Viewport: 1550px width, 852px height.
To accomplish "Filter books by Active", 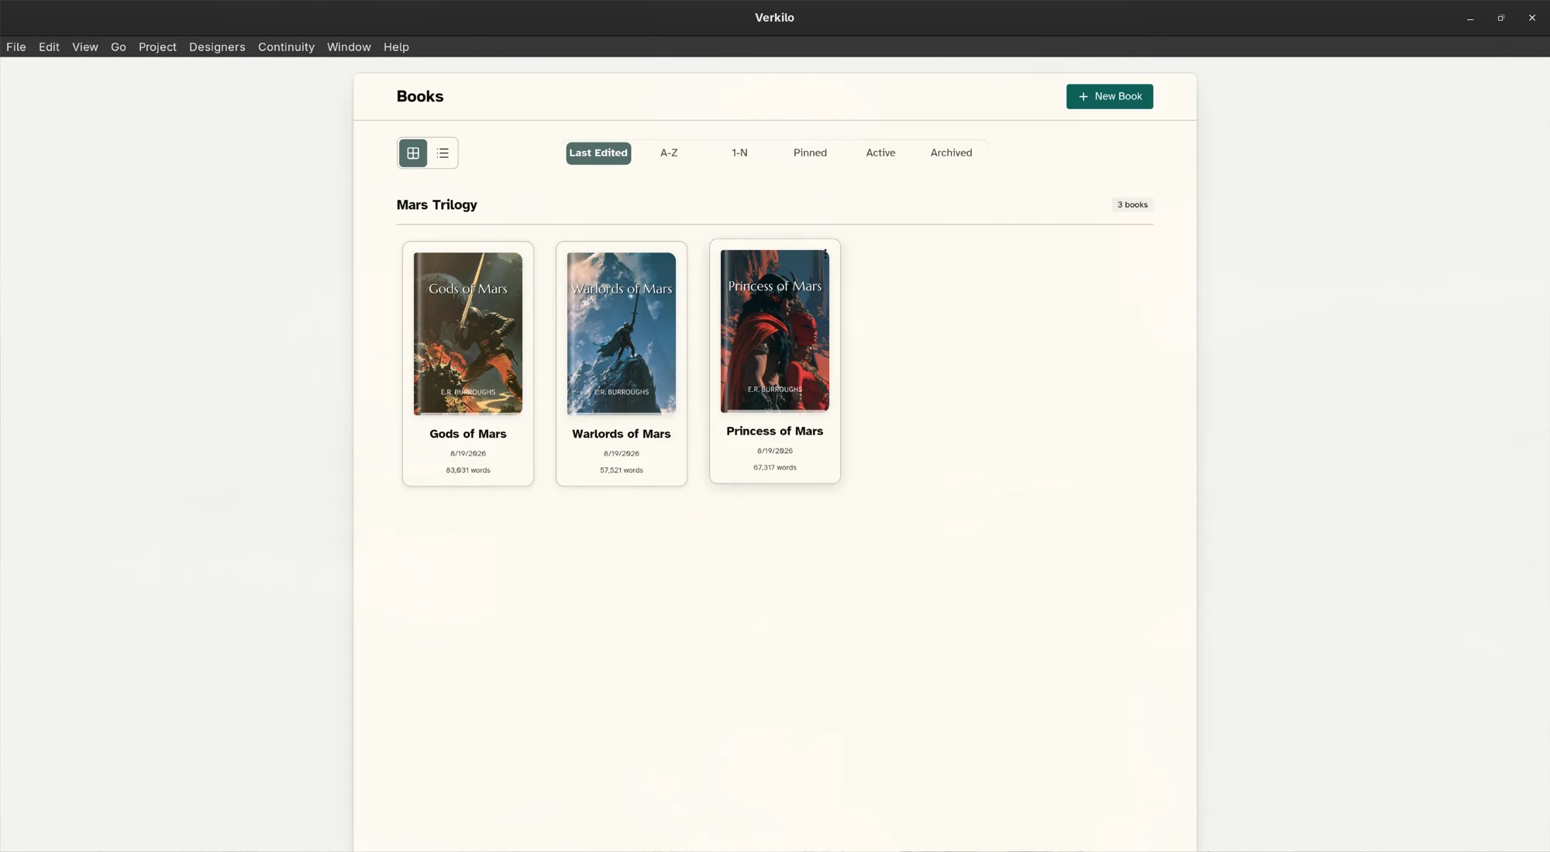I will (880, 153).
